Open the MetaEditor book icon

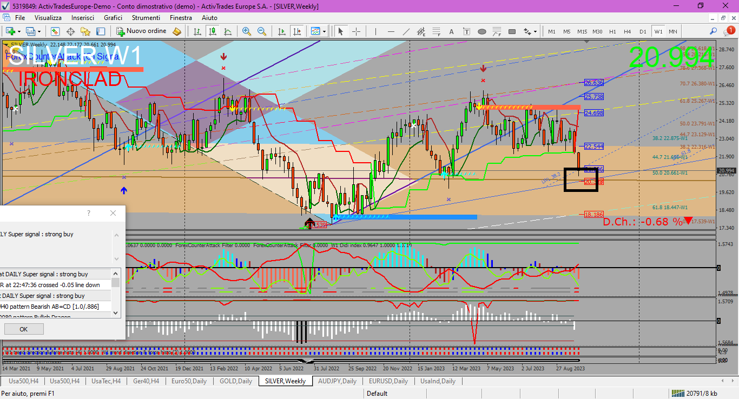pyautogui.click(x=177, y=31)
